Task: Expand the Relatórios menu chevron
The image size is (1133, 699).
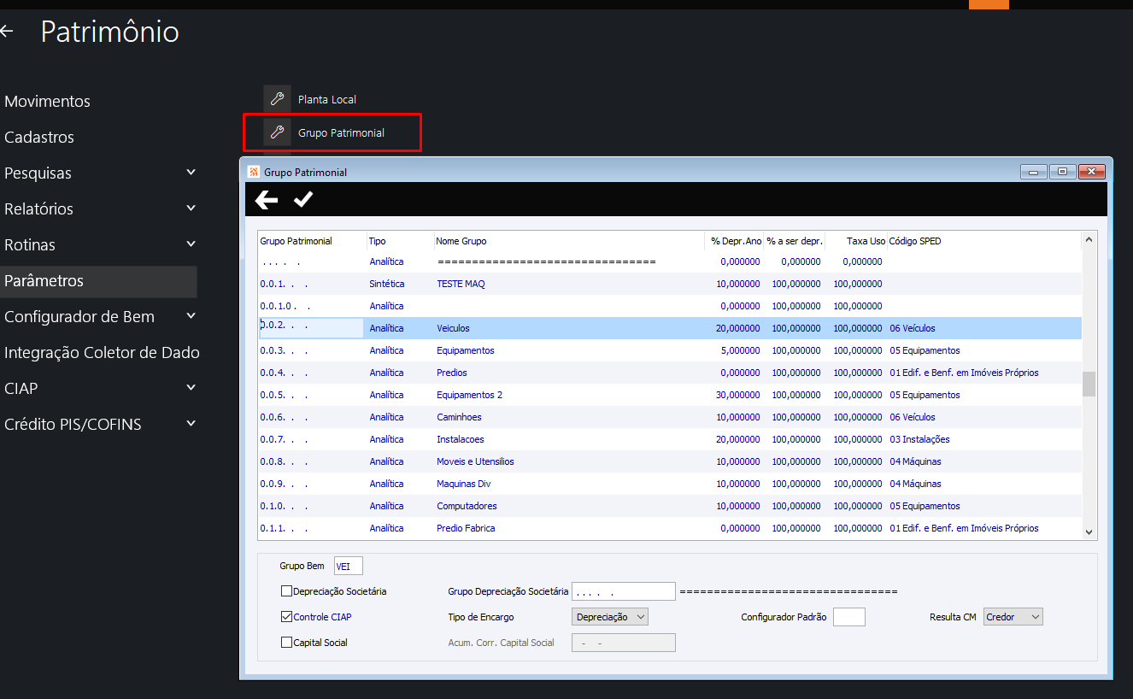Action: point(191,209)
